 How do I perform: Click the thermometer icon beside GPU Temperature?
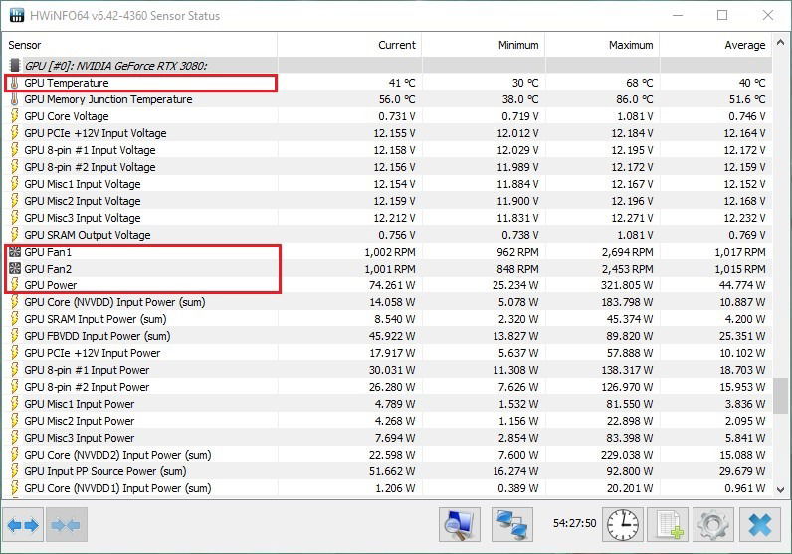tap(15, 83)
